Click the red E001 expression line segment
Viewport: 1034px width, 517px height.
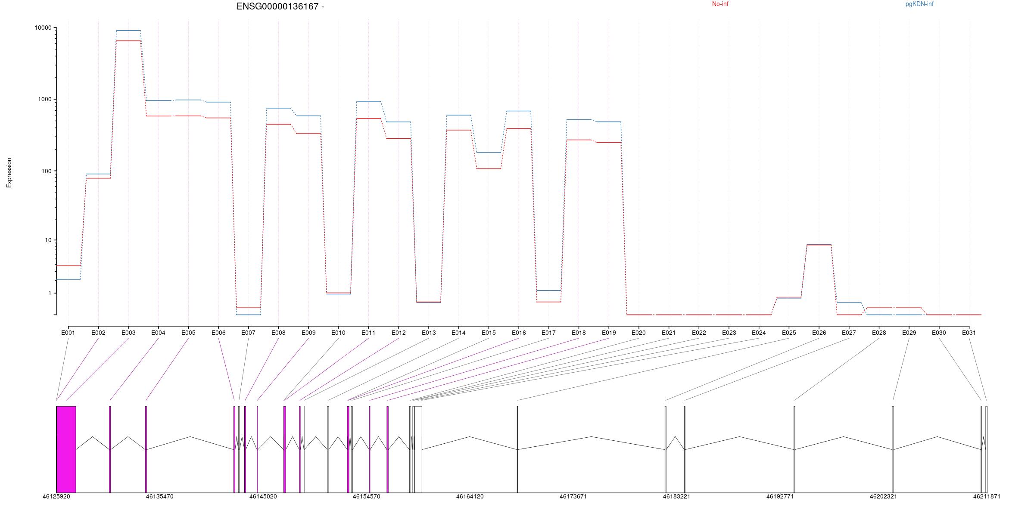tap(68, 266)
